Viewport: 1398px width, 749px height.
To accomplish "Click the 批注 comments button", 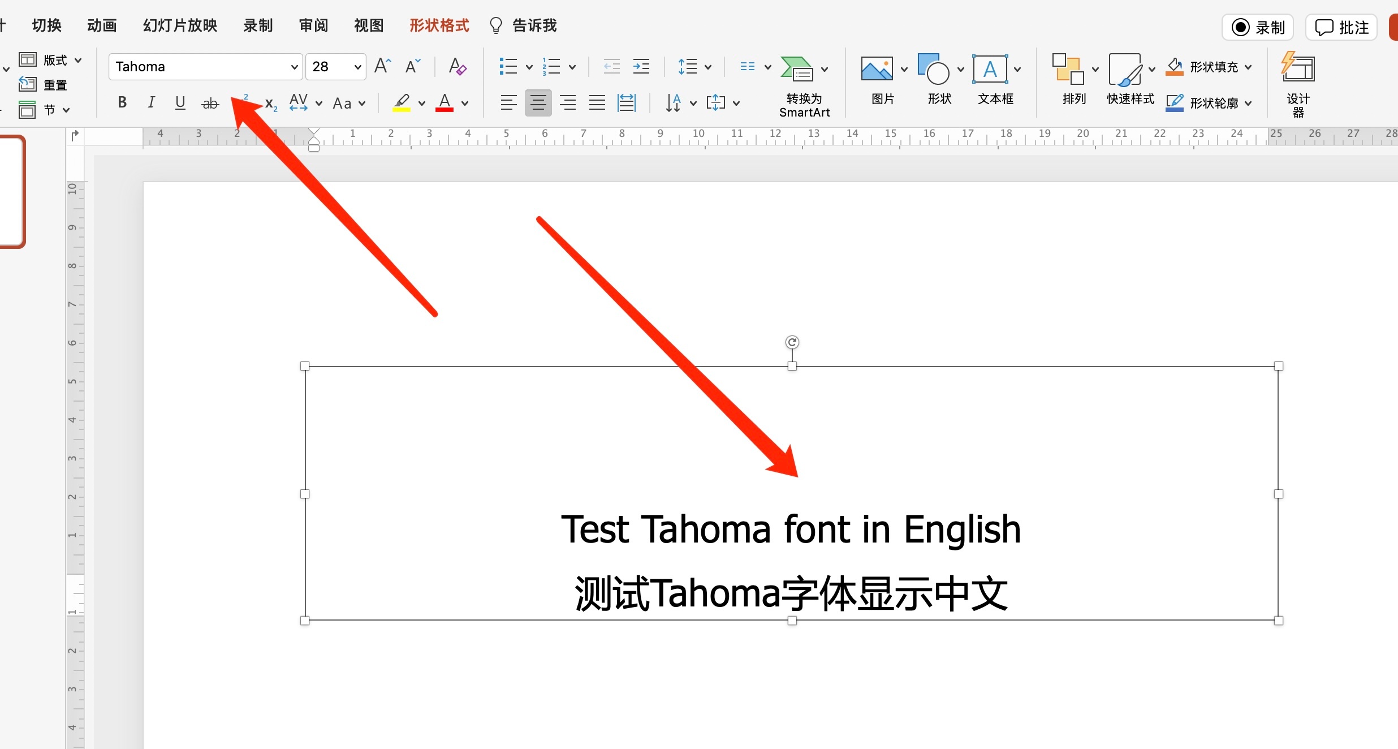I will coord(1341,27).
